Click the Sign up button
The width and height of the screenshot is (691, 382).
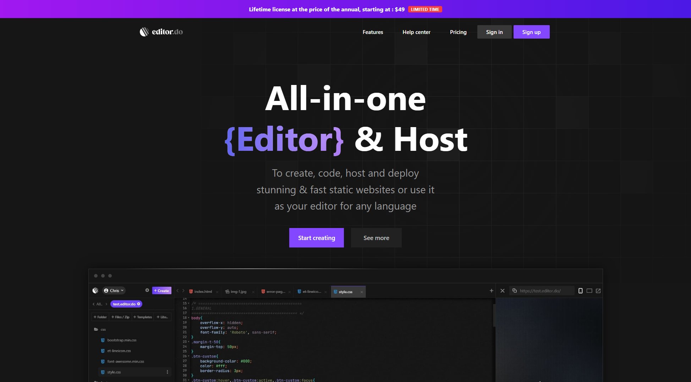pyautogui.click(x=531, y=32)
